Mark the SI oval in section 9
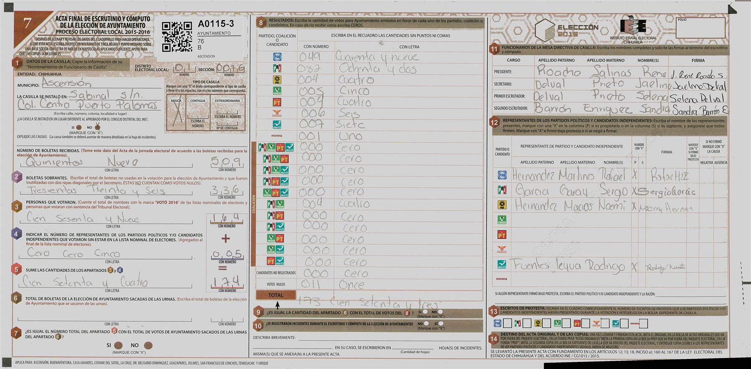751x369 pixels. pos(425,311)
